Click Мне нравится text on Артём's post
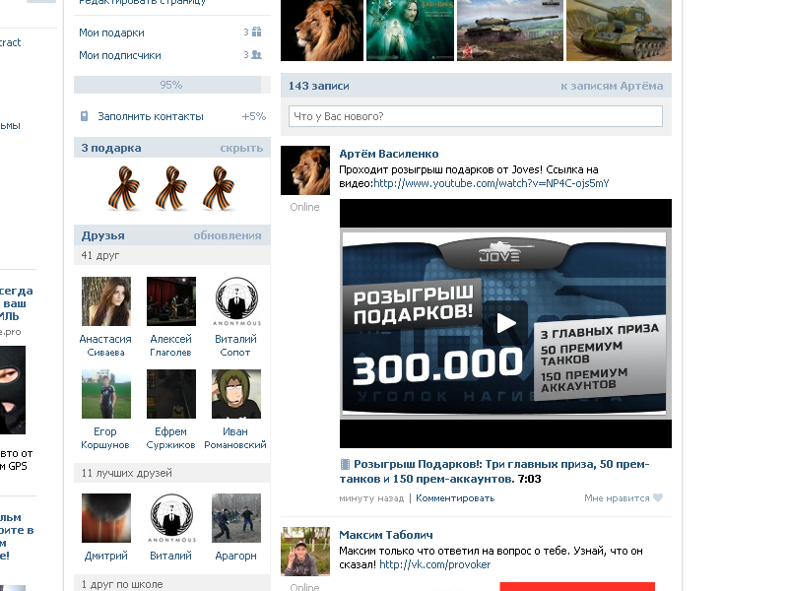This screenshot has width=788, height=591. 617,498
